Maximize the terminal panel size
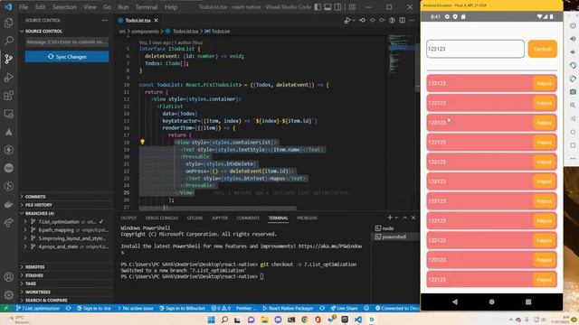 click(404, 218)
